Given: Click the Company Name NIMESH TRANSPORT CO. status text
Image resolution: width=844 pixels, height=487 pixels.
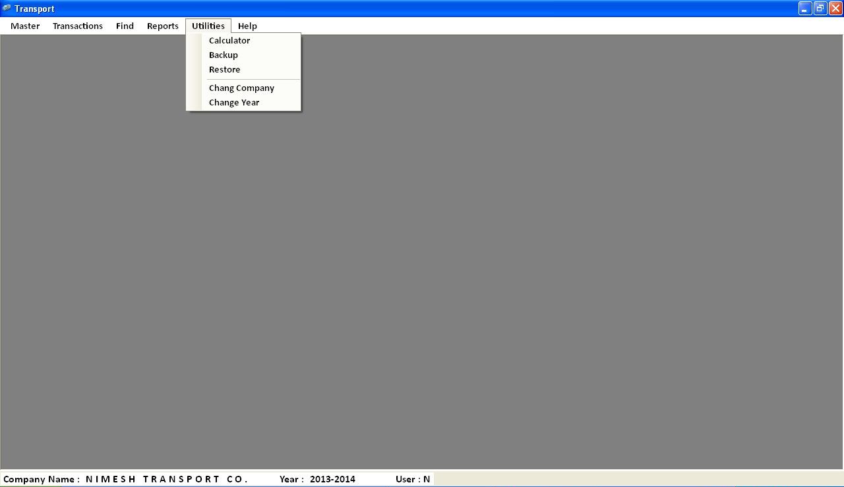Looking at the screenshot, I should [125, 479].
